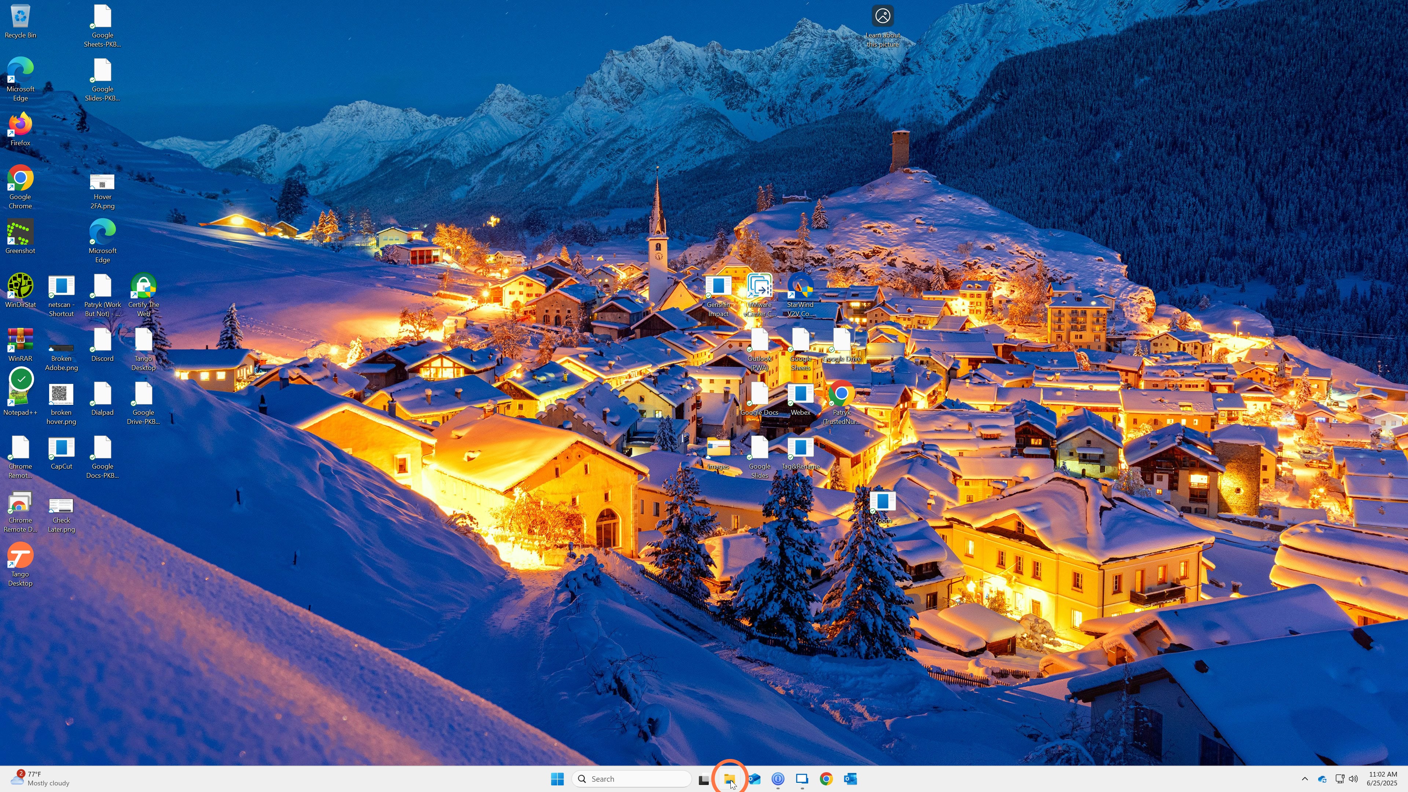Image resolution: width=1408 pixels, height=792 pixels.
Task: Open the network status tray icon
Action: point(1340,779)
